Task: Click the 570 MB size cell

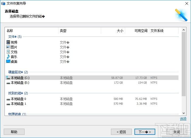Action: (118, 104)
